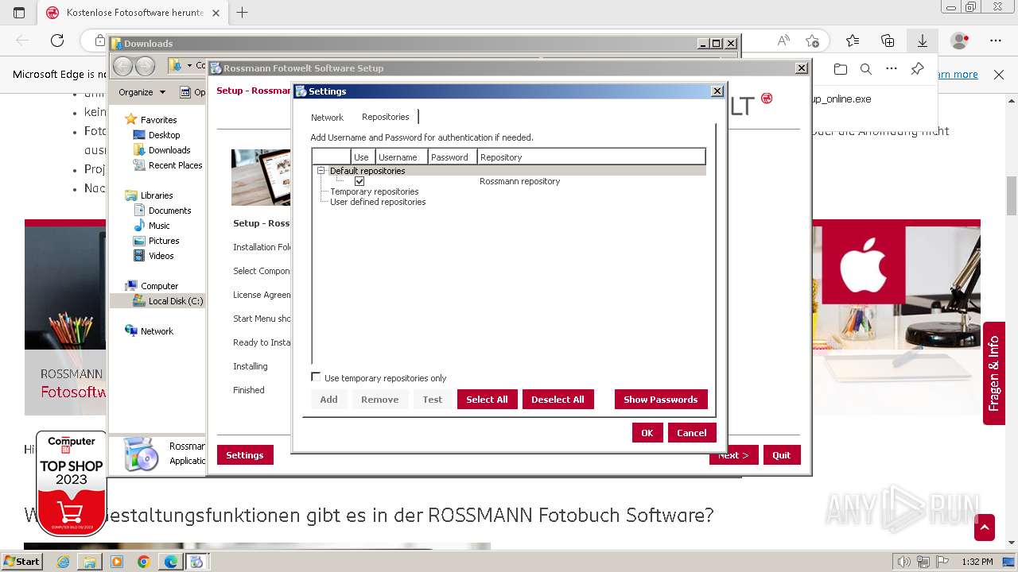Confirm the settings with OK
Screen dimensions: 1018x572
click(647, 433)
